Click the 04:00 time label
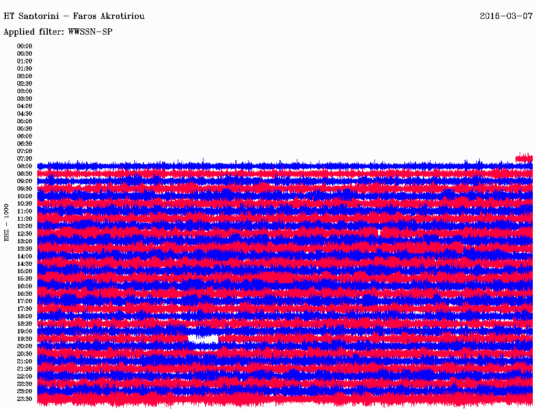 (x=25, y=106)
